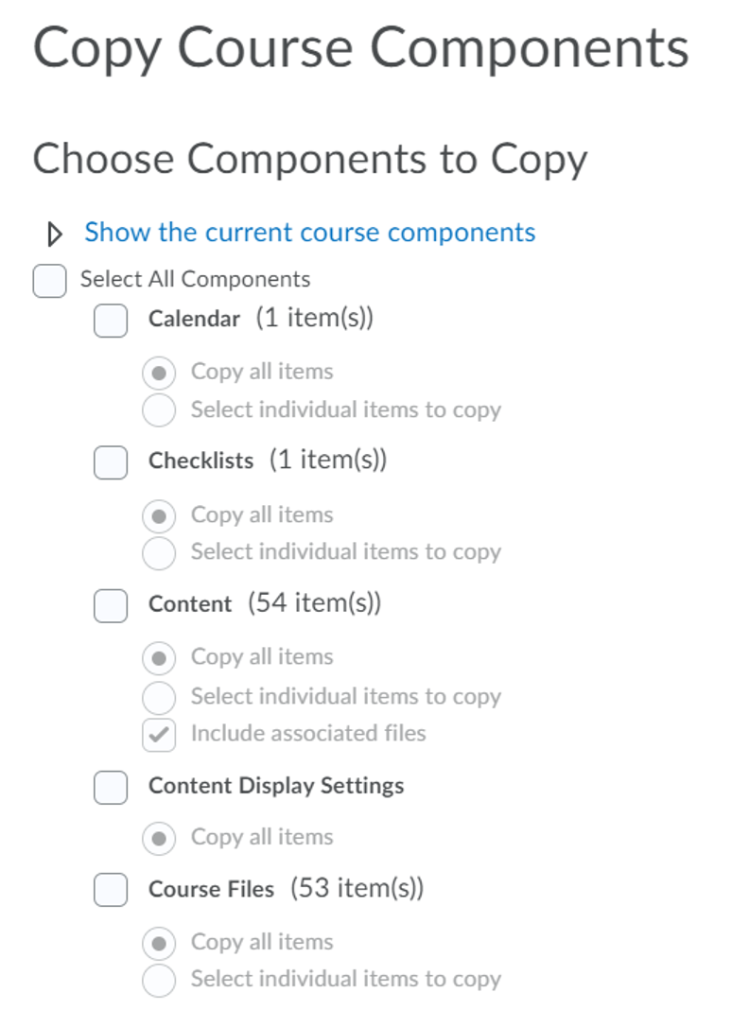Tick the Content component checkbox
Image resolution: width=732 pixels, height=1010 pixels.
[x=111, y=605]
